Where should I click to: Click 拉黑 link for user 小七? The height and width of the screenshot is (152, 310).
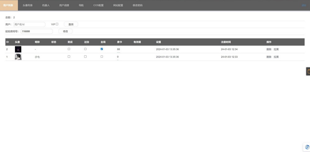[276, 57]
